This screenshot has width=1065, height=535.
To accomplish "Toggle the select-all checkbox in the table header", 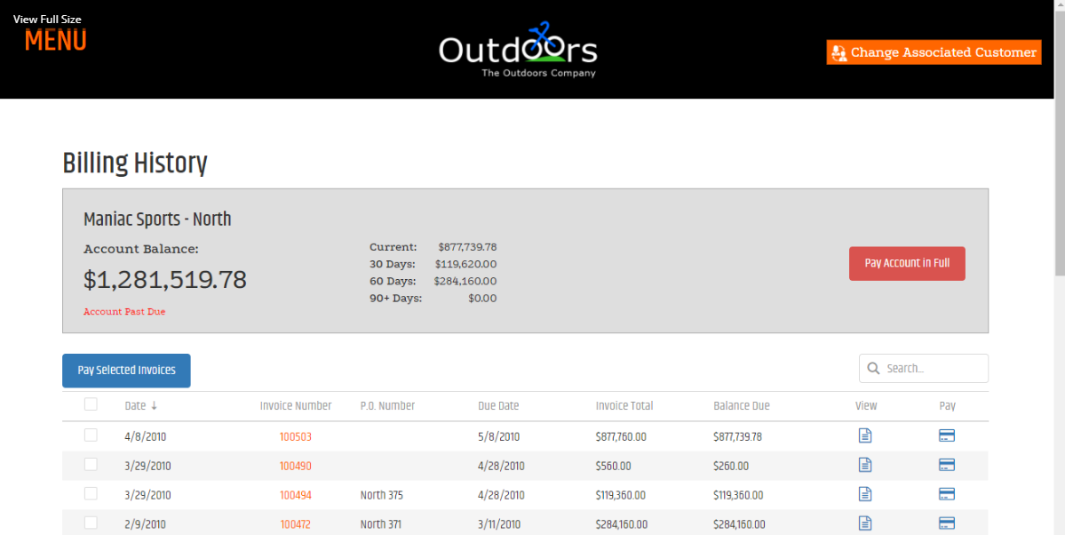I will (x=91, y=404).
